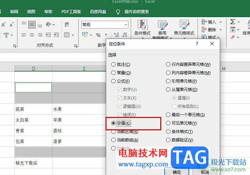This screenshot has height=175, width=250.
Task: Align text left
Action: tap(24, 35)
